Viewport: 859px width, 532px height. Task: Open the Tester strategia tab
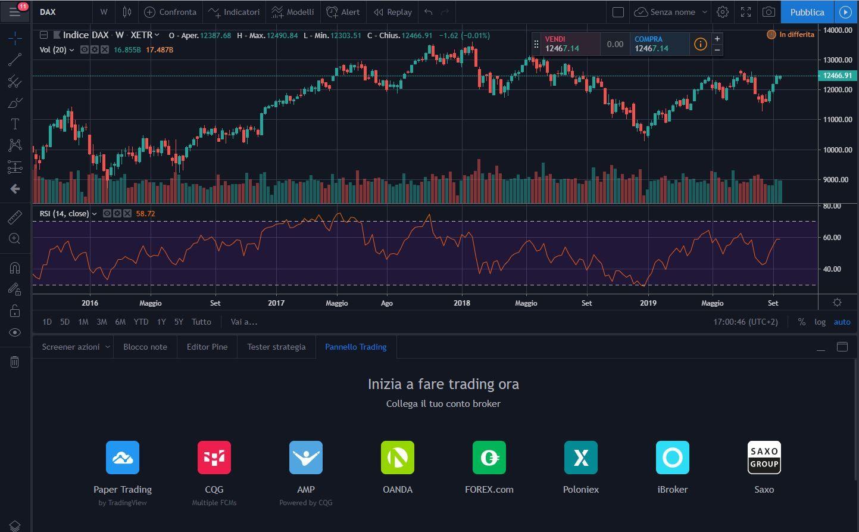pos(276,347)
